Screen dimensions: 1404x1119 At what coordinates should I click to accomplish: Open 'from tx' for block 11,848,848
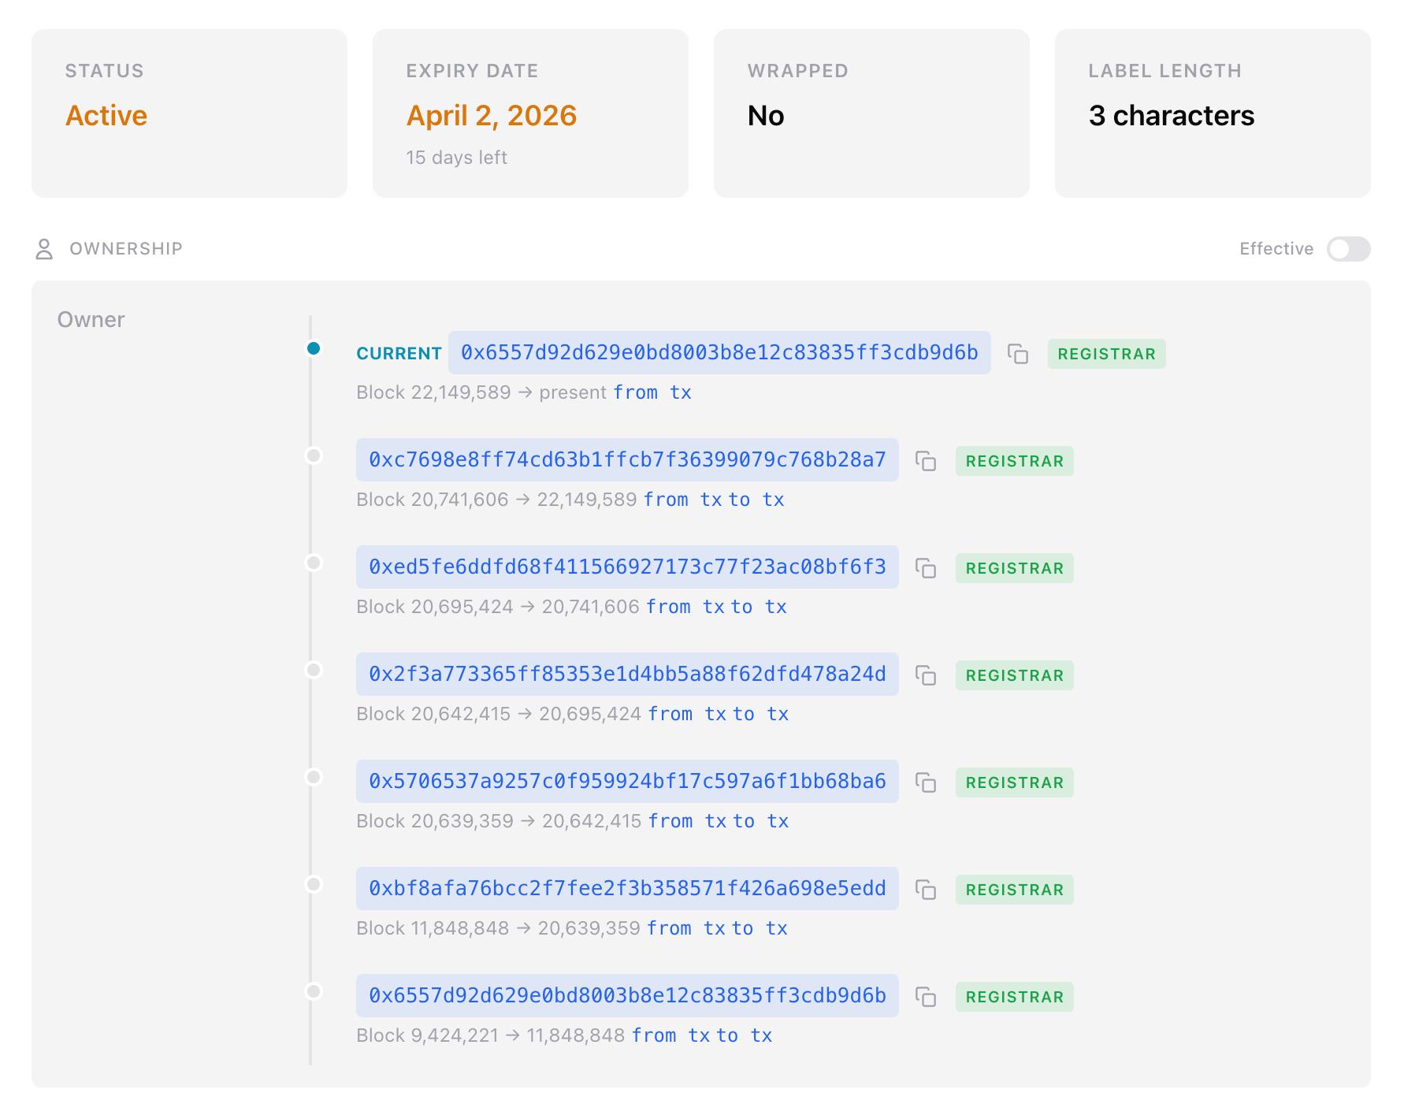(685, 928)
